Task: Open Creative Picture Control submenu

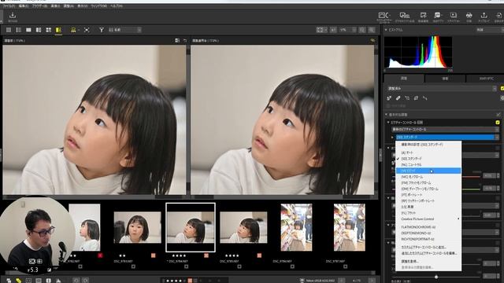Action: pos(428,219)
